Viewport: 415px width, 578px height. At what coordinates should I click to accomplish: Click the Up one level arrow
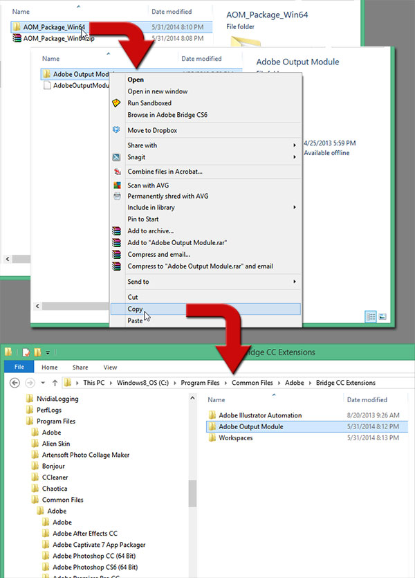coord(55,383)
